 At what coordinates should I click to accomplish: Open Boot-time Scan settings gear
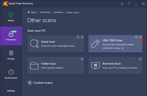(x=140, y=59)
